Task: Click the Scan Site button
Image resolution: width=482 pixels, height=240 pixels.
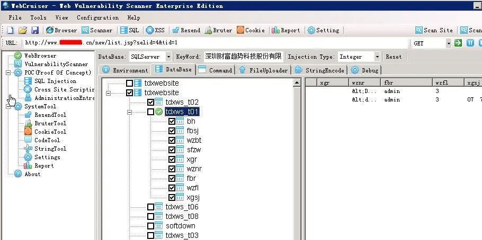Action: click(x=434, y=30)
